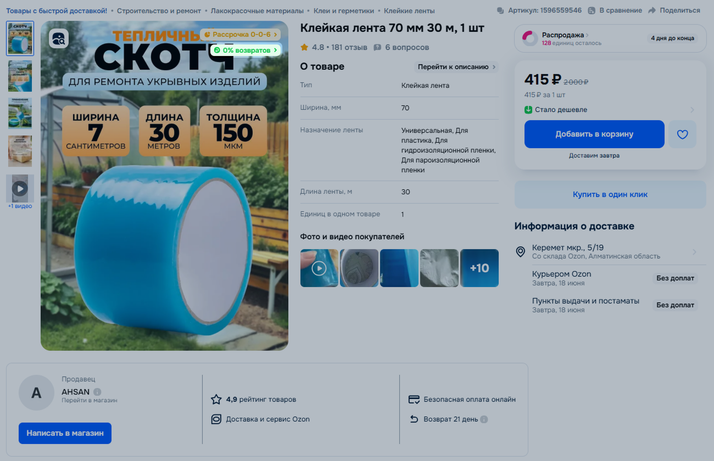Click Купить в один клик

coord(610,194)
